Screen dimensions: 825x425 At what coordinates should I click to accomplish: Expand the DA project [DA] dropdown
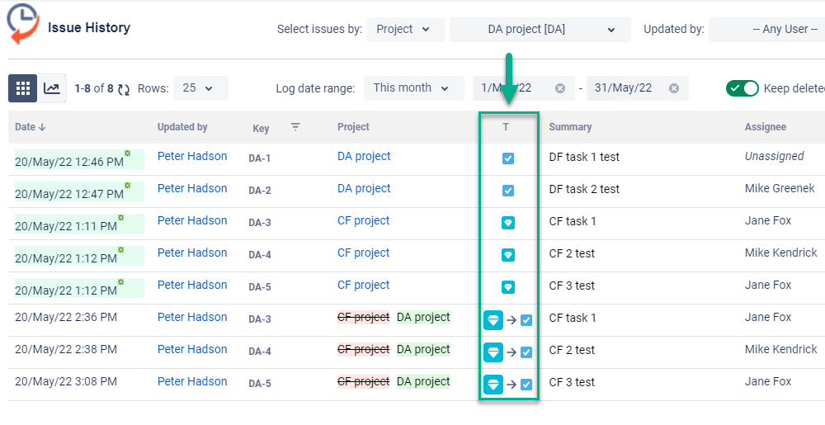[540, 30]
